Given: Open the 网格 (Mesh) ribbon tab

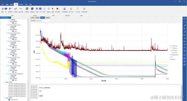Looking at the screenshot, I should 11,4.
